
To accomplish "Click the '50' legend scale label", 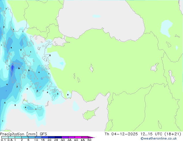I will click(x=89, y=140).
